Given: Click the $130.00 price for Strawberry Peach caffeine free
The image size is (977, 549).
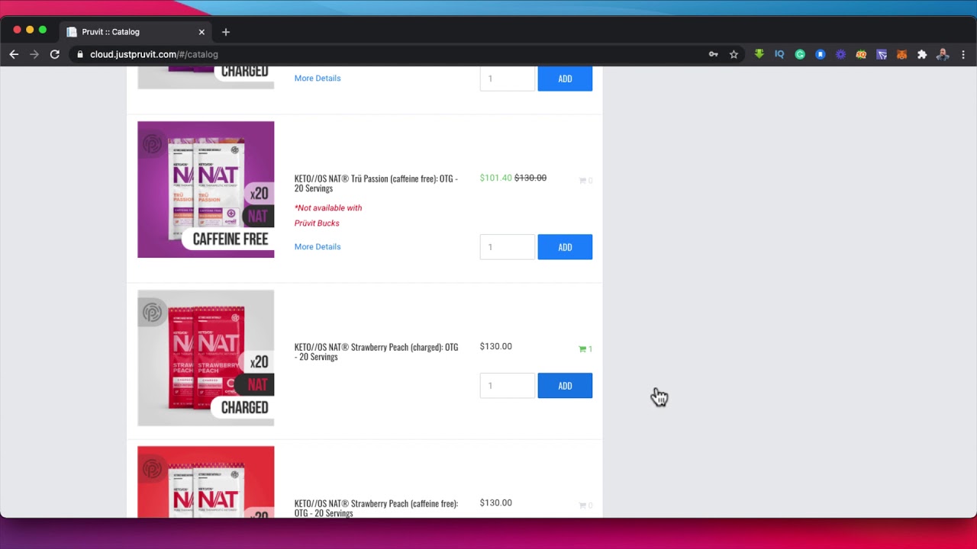Looking at the screenshot, I should coord(496,502).
